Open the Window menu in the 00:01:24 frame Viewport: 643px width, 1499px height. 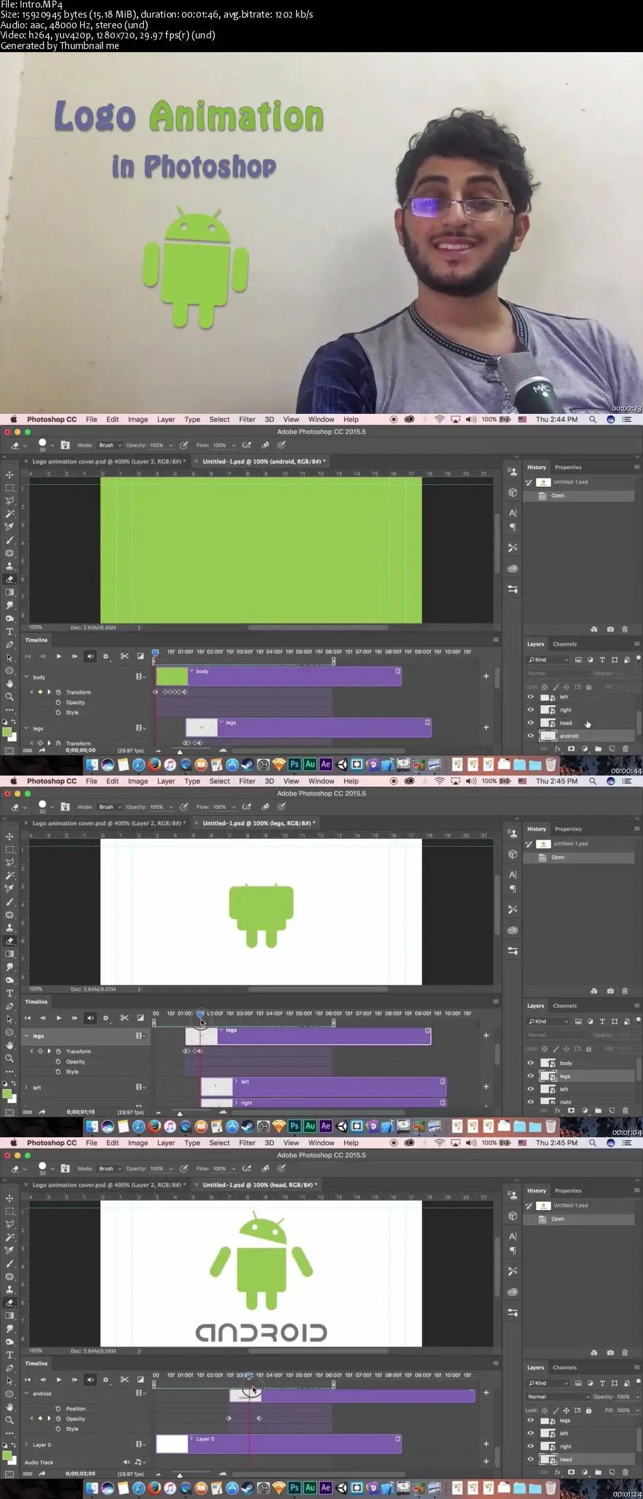[321, 1143]
